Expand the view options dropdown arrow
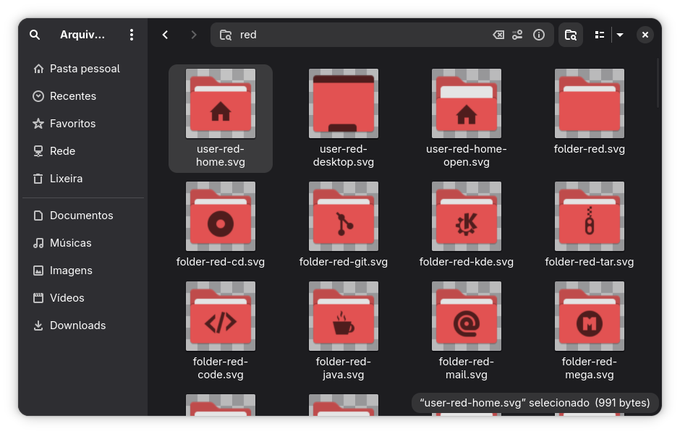The height and width of the screenshot is (434, 680). 620,35
